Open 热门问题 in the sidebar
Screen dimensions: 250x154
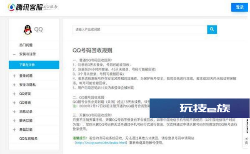26,45
